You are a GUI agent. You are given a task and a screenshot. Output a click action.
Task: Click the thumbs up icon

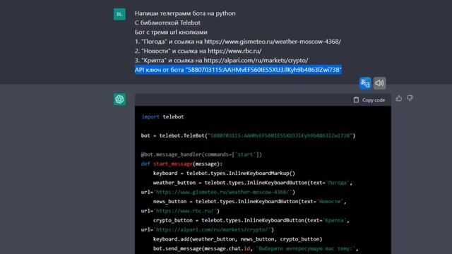click(x=399, y=99)
